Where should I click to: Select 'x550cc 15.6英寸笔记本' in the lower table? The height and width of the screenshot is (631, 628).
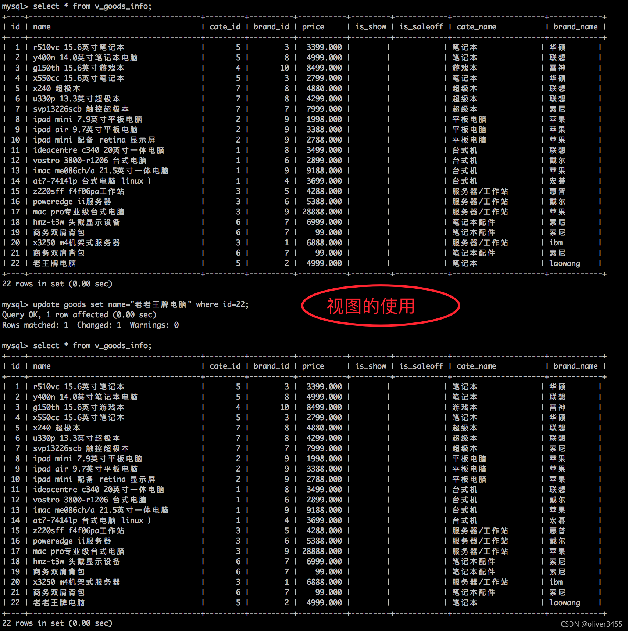[79, 418]
